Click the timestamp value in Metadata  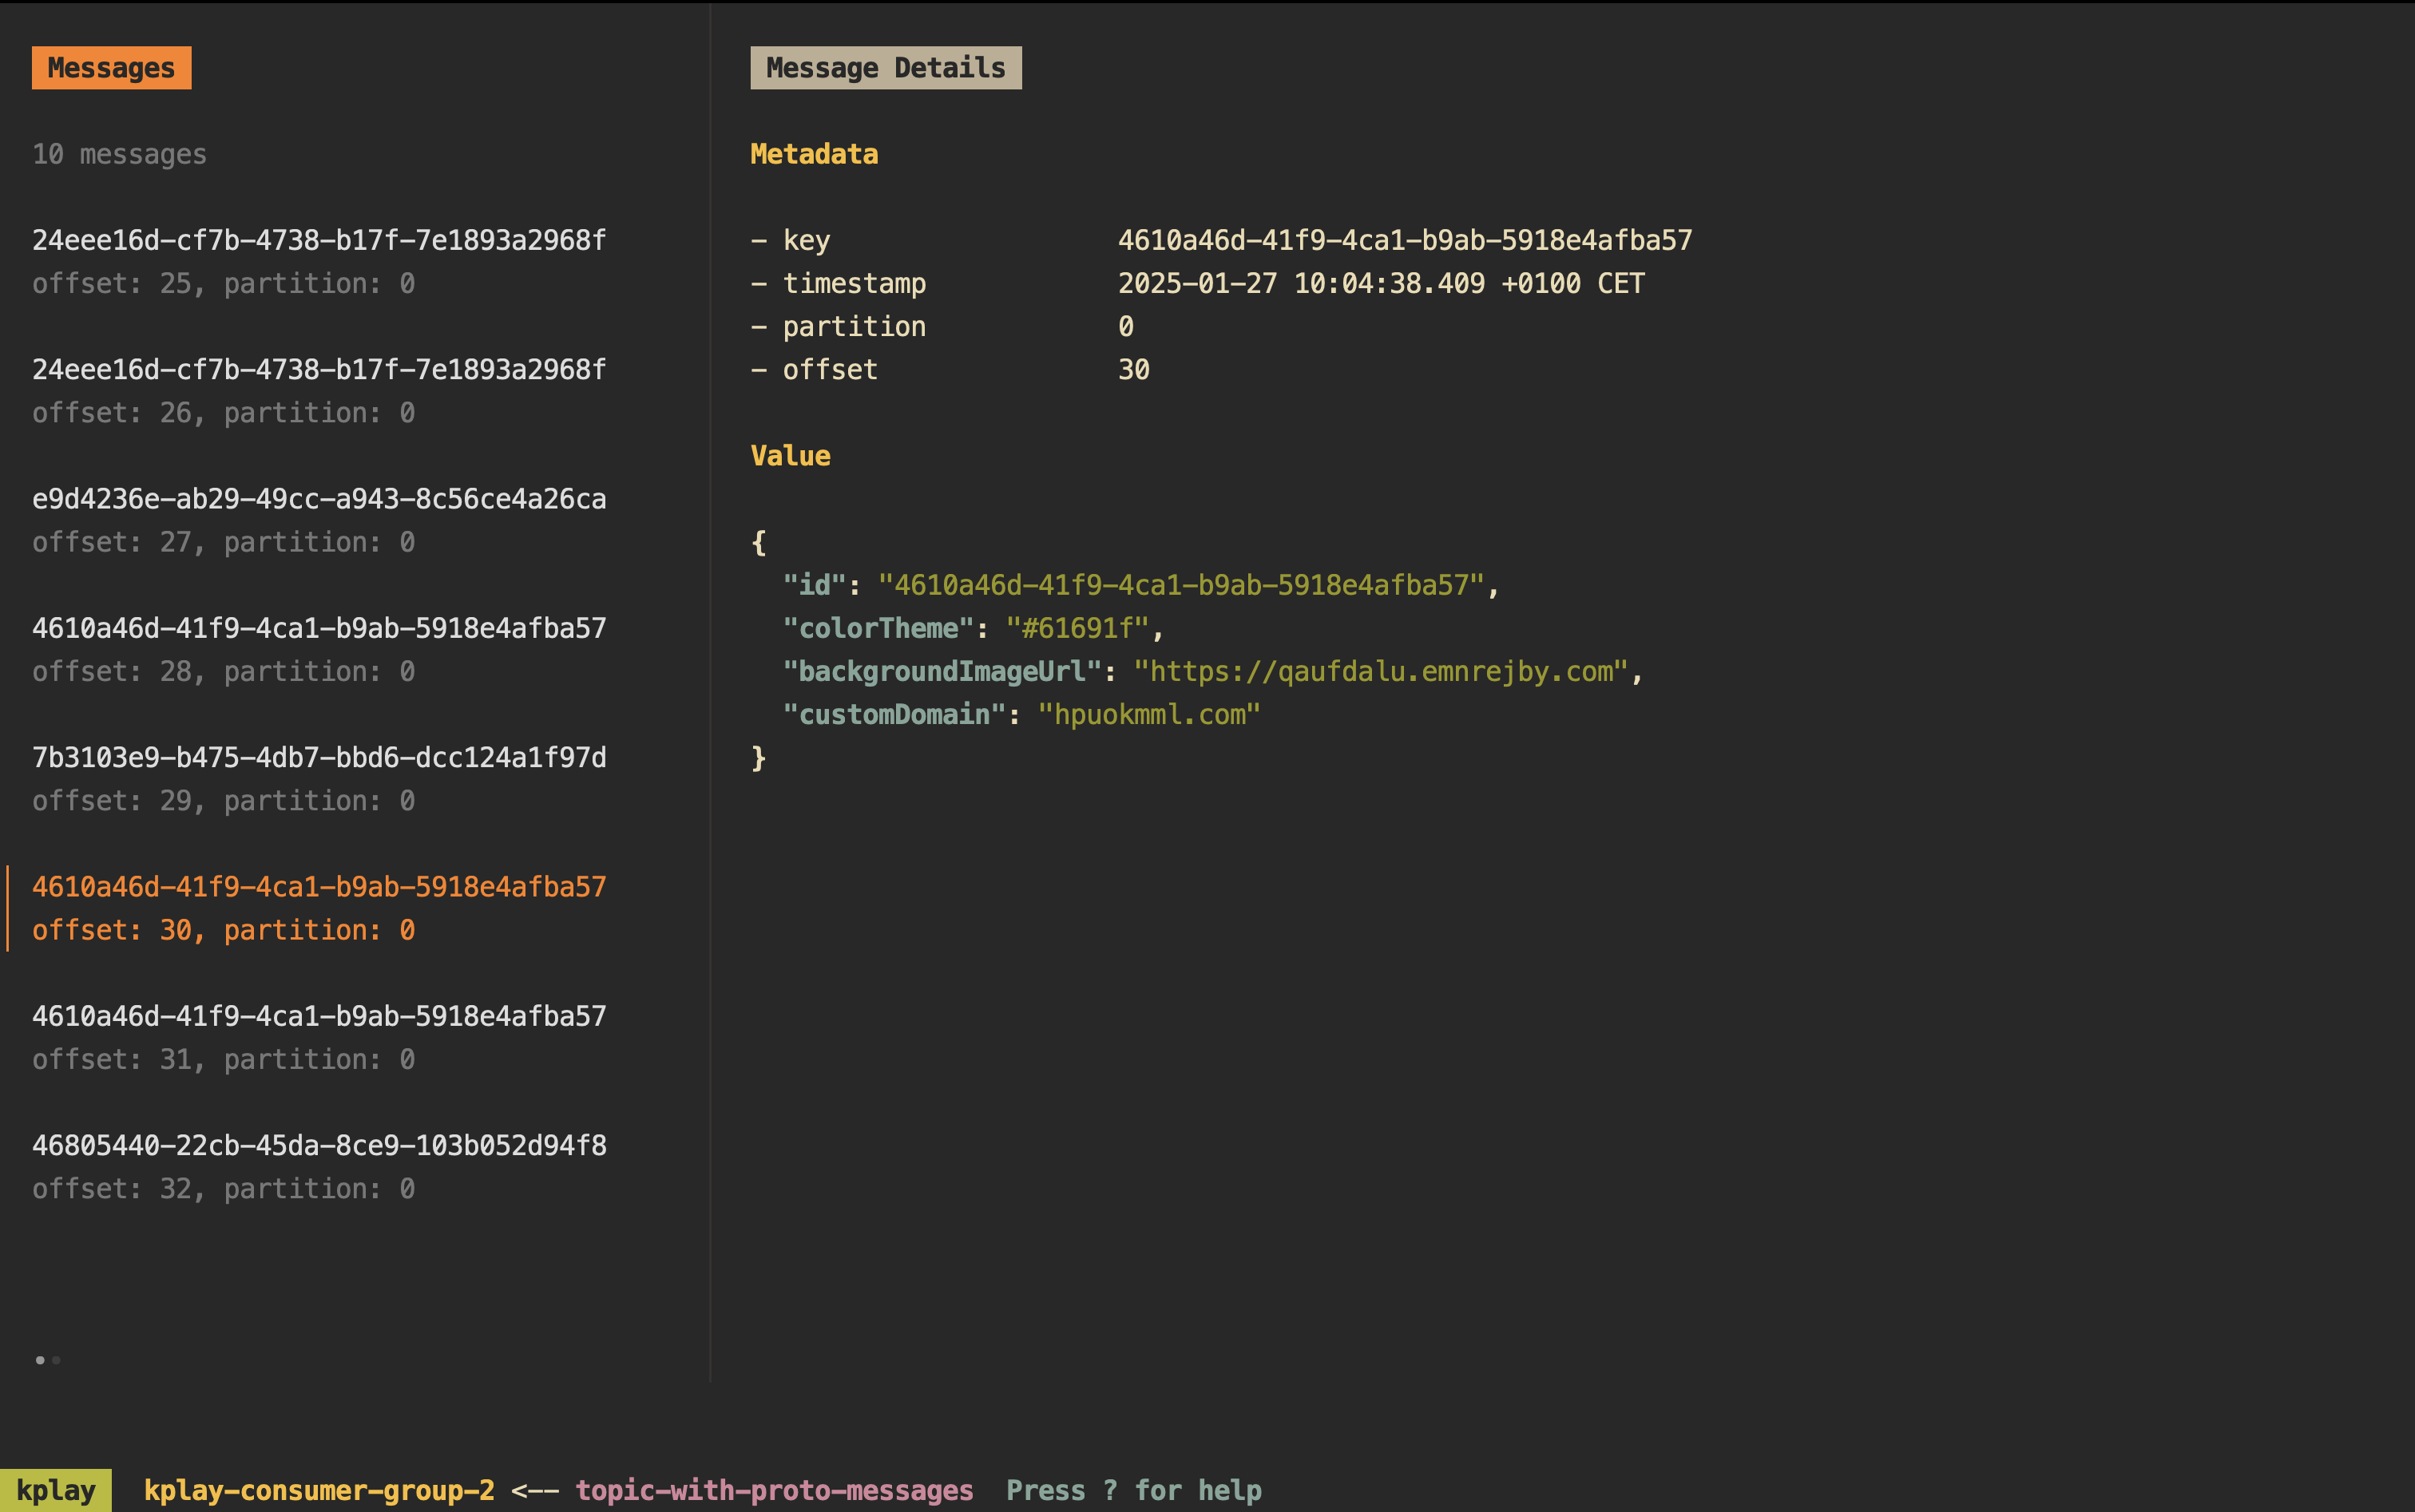pos(1381,283)
